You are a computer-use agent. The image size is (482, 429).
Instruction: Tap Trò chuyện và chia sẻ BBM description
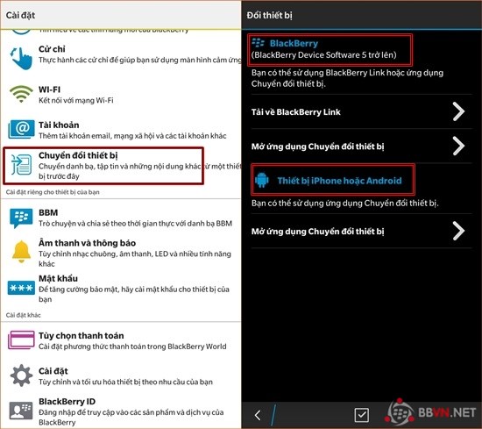(x=135, y=224)
